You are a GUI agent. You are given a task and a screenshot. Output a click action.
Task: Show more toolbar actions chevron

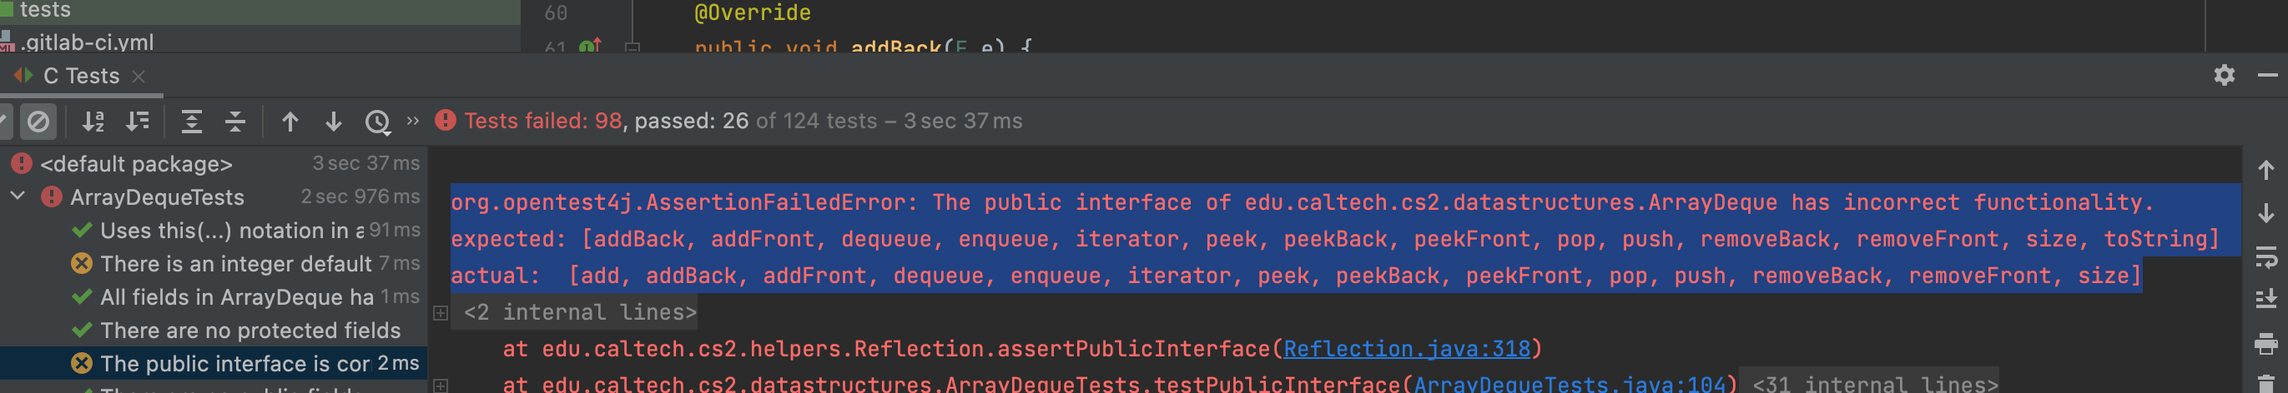coord(412,121)
